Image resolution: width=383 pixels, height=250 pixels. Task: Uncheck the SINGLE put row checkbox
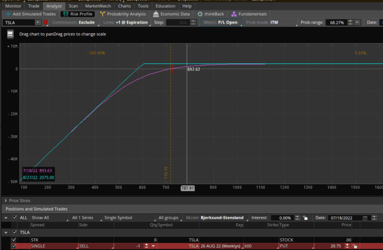pyautogui.click(x=14, y=246)
